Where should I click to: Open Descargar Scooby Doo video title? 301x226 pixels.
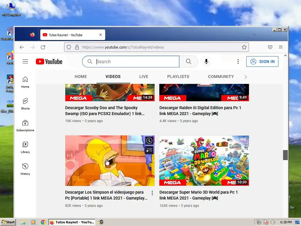(x=105, y=111)
